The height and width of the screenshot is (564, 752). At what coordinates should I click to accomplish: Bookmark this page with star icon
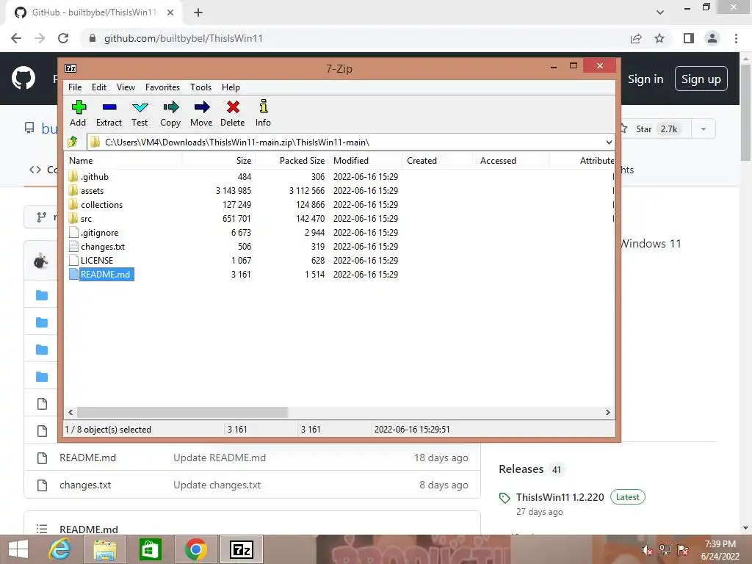click(x=659, y=38)
